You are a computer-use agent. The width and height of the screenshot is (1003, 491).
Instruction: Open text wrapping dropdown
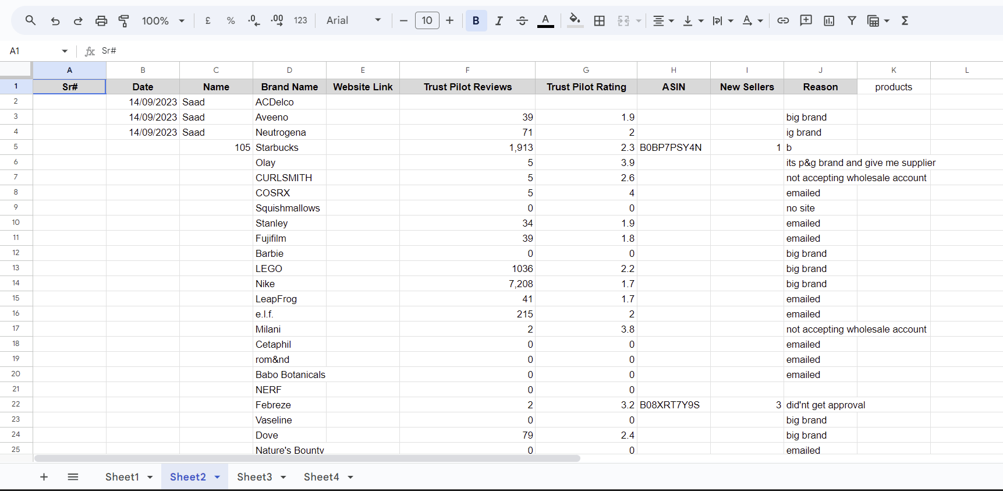722,20
